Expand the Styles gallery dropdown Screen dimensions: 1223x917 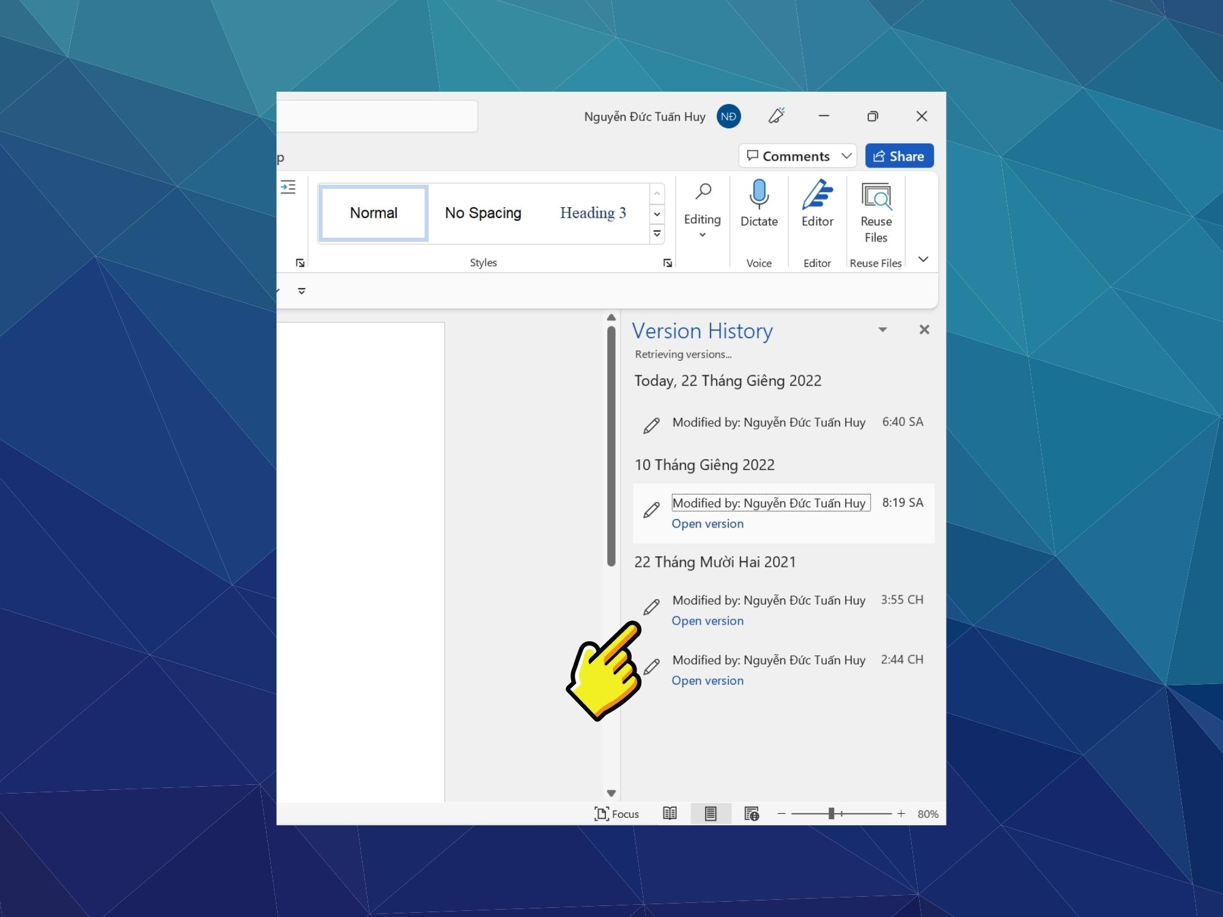tap(656, 234)
